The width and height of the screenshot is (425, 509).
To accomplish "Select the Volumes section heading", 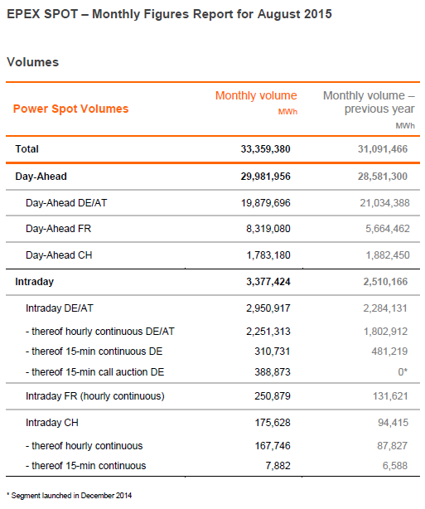I will point(33,62).
